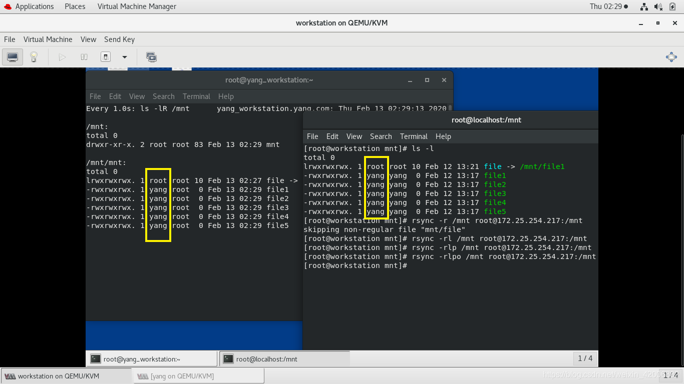Image resolution: width=684 pixels, height=384 pixels.
Task: Click guest workspace switcher showing 1 / 4
Action: coord(585,358)
